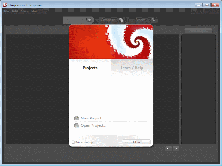Switch to the Learn / Help tab
Image resolution: width=222 pixels, height=166 pixels.
[x=132, y=68]
